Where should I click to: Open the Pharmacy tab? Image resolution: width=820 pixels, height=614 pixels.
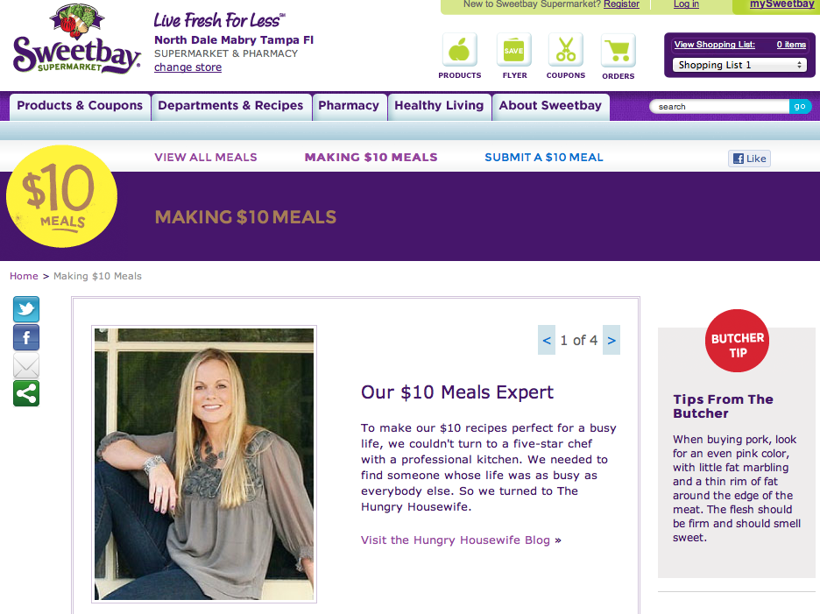349,106
